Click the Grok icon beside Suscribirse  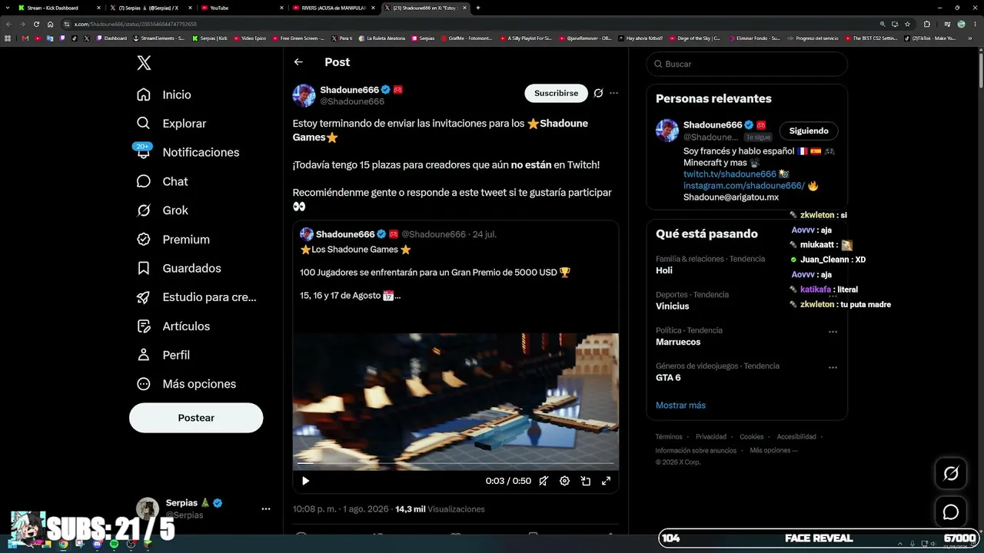pos(598,93)
